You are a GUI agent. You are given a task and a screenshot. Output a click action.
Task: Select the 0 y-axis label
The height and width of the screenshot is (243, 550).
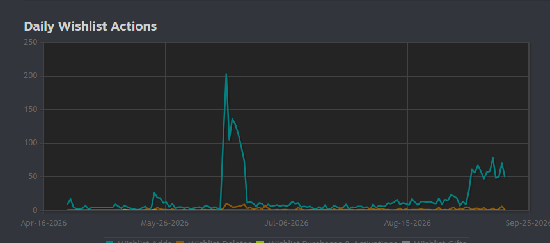[35, 210]
